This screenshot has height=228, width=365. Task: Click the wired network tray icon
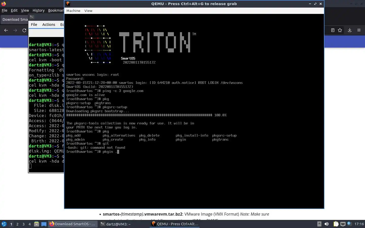pyautogui.click(x=343, y=224)
